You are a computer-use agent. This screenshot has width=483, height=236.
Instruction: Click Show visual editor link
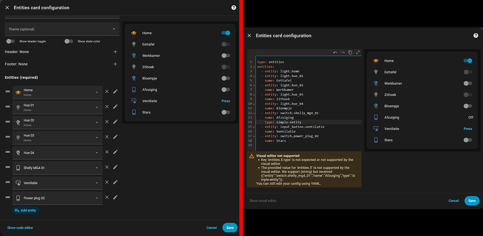click(x=263, y=200)
